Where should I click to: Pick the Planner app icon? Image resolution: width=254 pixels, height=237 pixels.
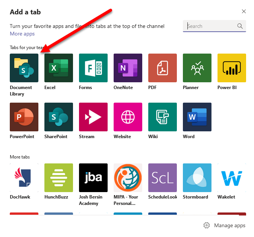(197, 68)
